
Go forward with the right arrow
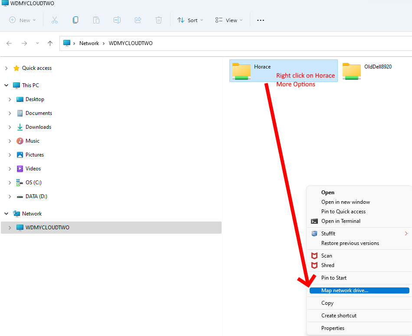tap(24, 43)
